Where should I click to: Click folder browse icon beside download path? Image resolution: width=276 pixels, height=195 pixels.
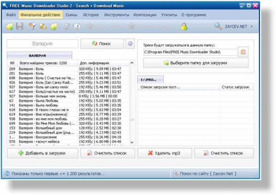click(x=243, y=52)
